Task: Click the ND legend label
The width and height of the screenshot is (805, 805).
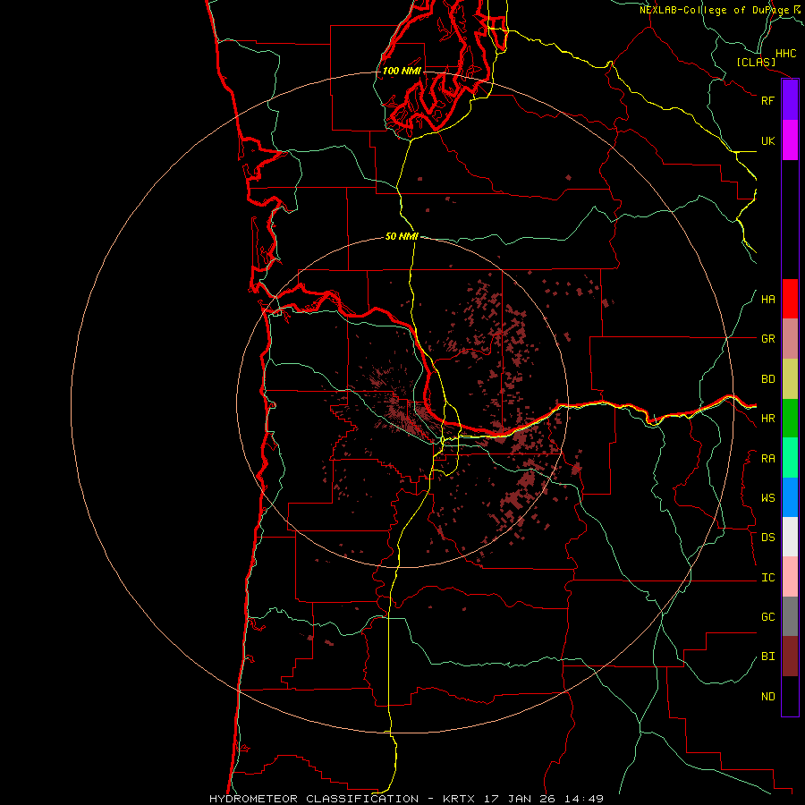Action: point(767,697)
